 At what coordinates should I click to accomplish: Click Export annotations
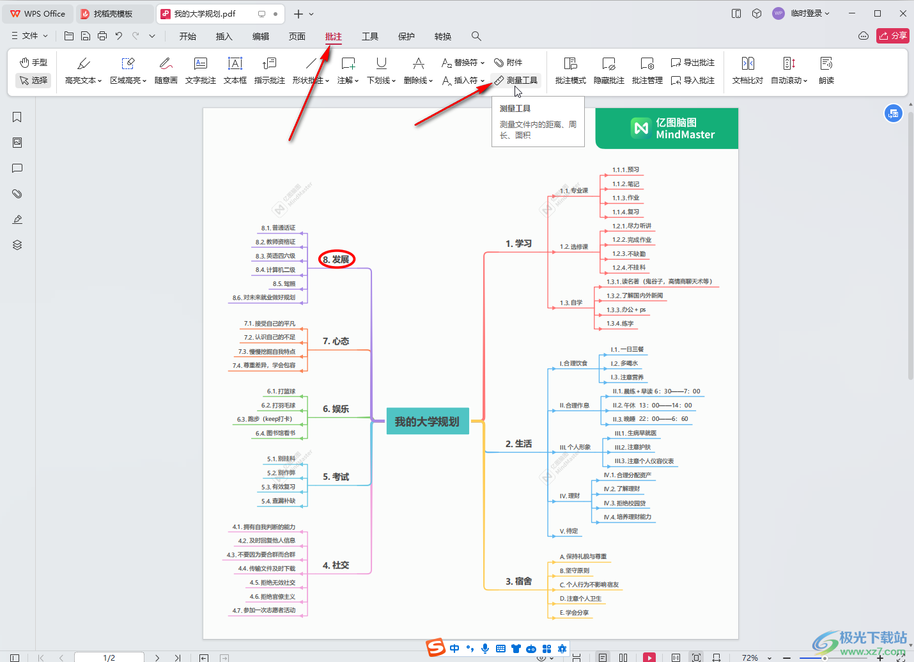[x=693, y=62]
